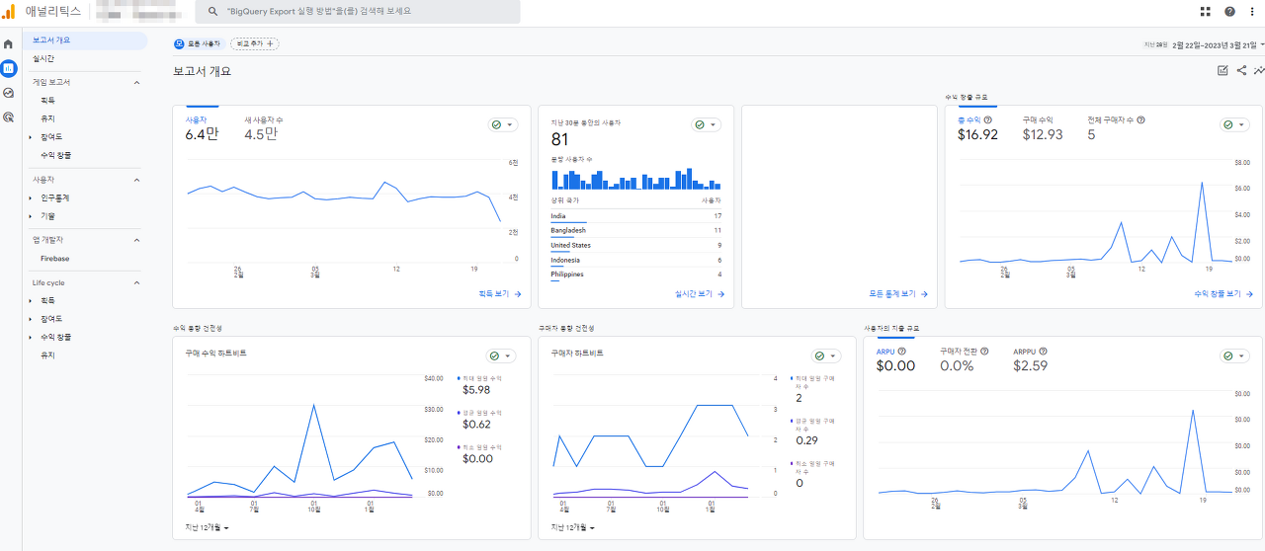The image size is (1265, 551).
Task: Switch to the 구매자 전환 metric tab
Action: [x=965, y=359]
